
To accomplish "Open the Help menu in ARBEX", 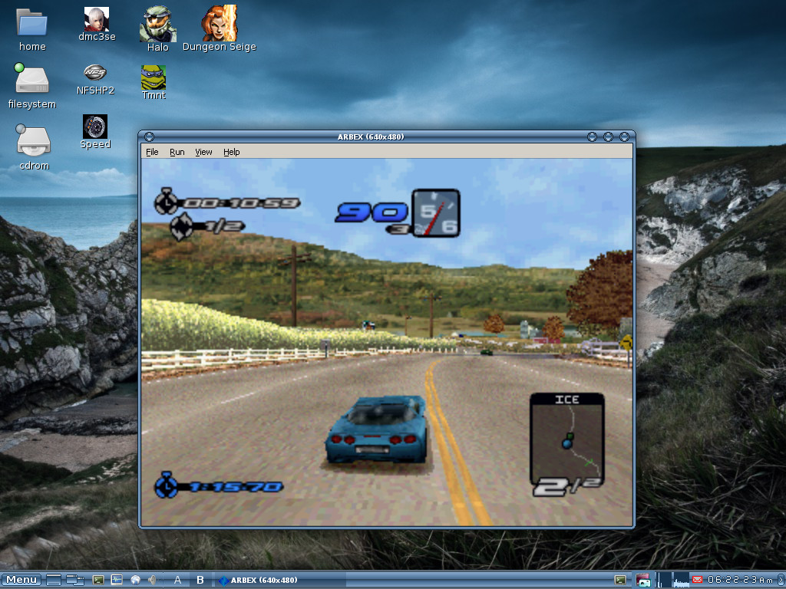I will tap(232, 152).
